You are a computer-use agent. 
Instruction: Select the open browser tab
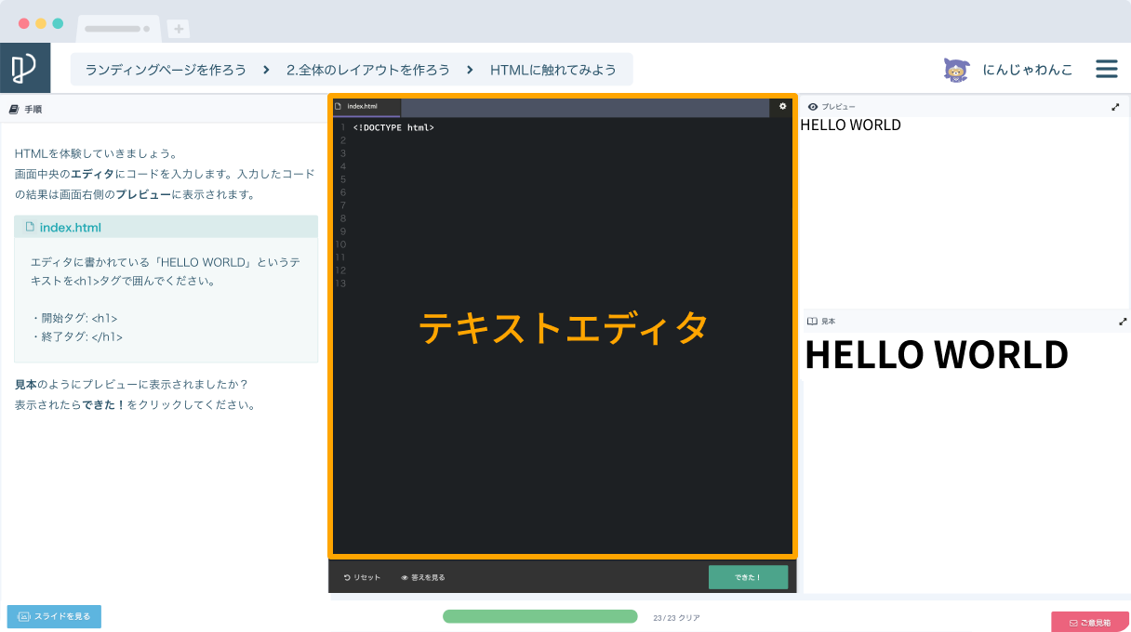coord(118,29)
